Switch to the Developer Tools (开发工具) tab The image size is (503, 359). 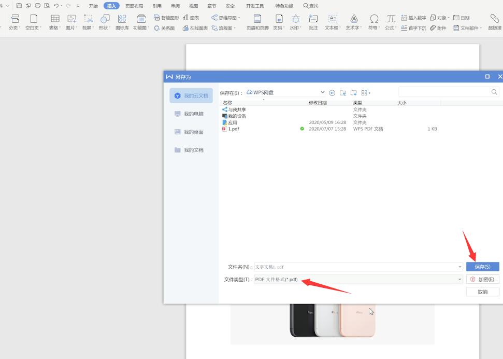coord(255,6)
